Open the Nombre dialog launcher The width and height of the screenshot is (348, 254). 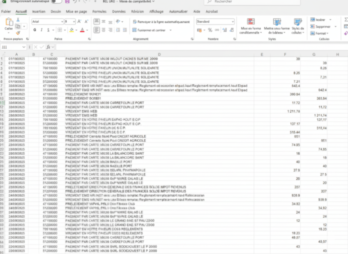(x=234, y=39)
